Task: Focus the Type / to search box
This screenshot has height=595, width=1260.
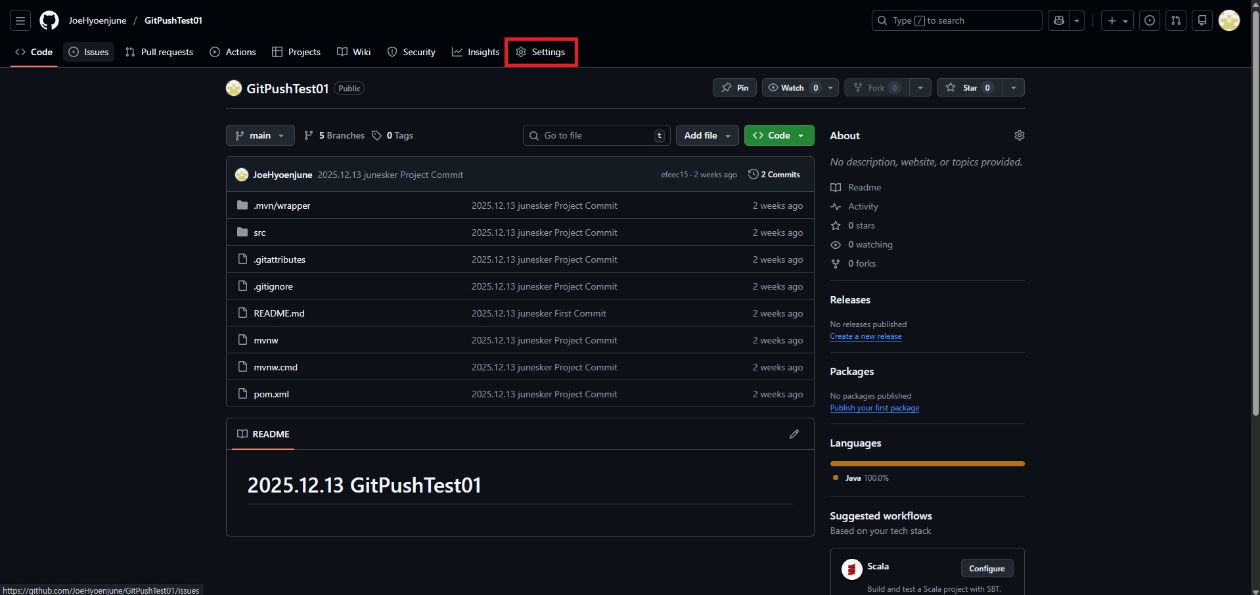Action: (956, 20)
